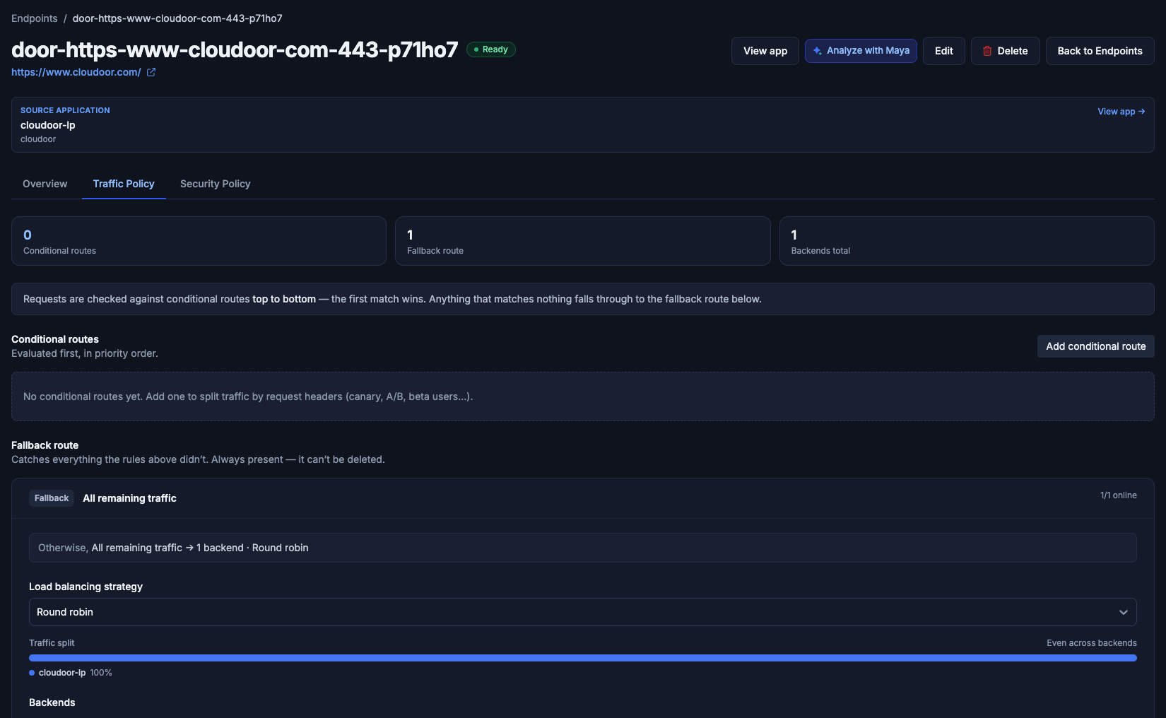
Task: Click the Backends total card
Action: coord(967,241)
